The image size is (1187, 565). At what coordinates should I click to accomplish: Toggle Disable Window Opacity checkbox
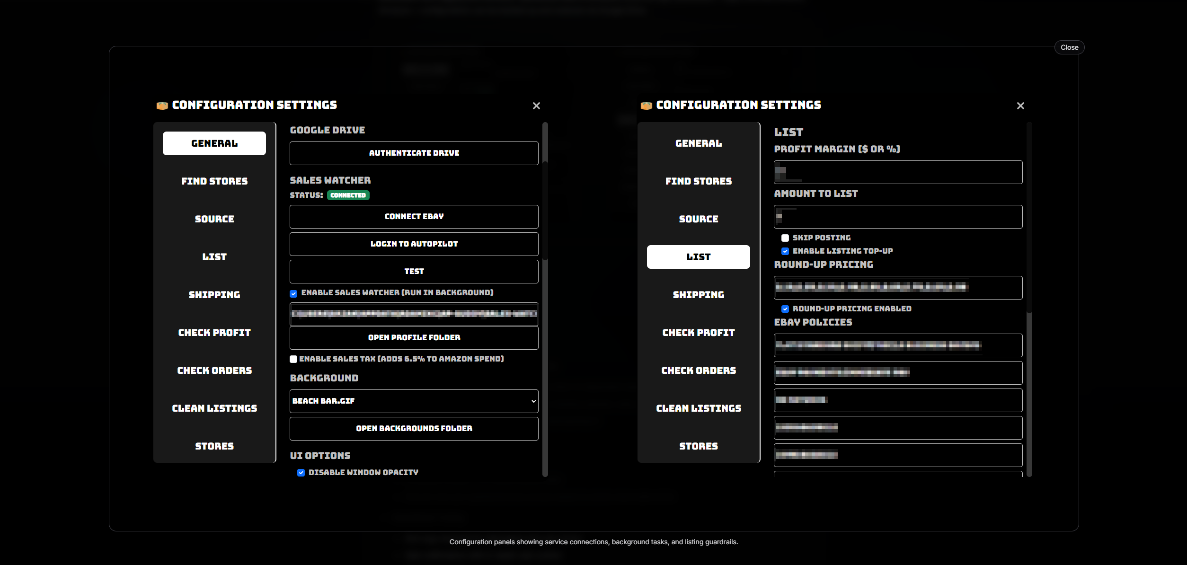pos(301,473)
